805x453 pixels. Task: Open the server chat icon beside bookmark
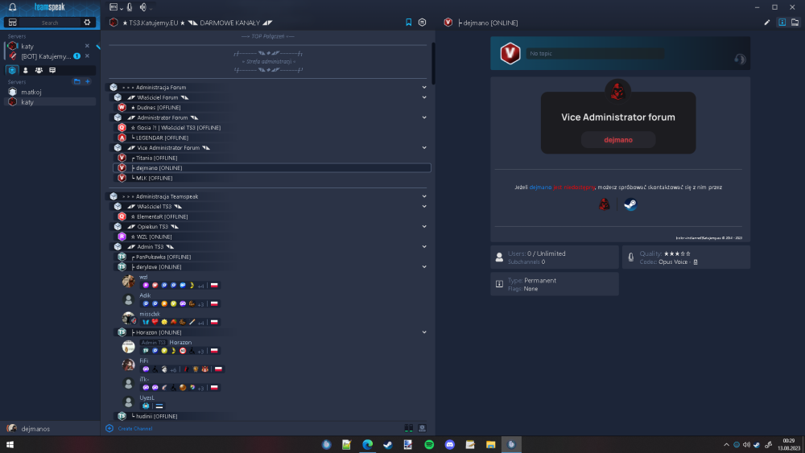pyautogui.click(x=422, y=23)
